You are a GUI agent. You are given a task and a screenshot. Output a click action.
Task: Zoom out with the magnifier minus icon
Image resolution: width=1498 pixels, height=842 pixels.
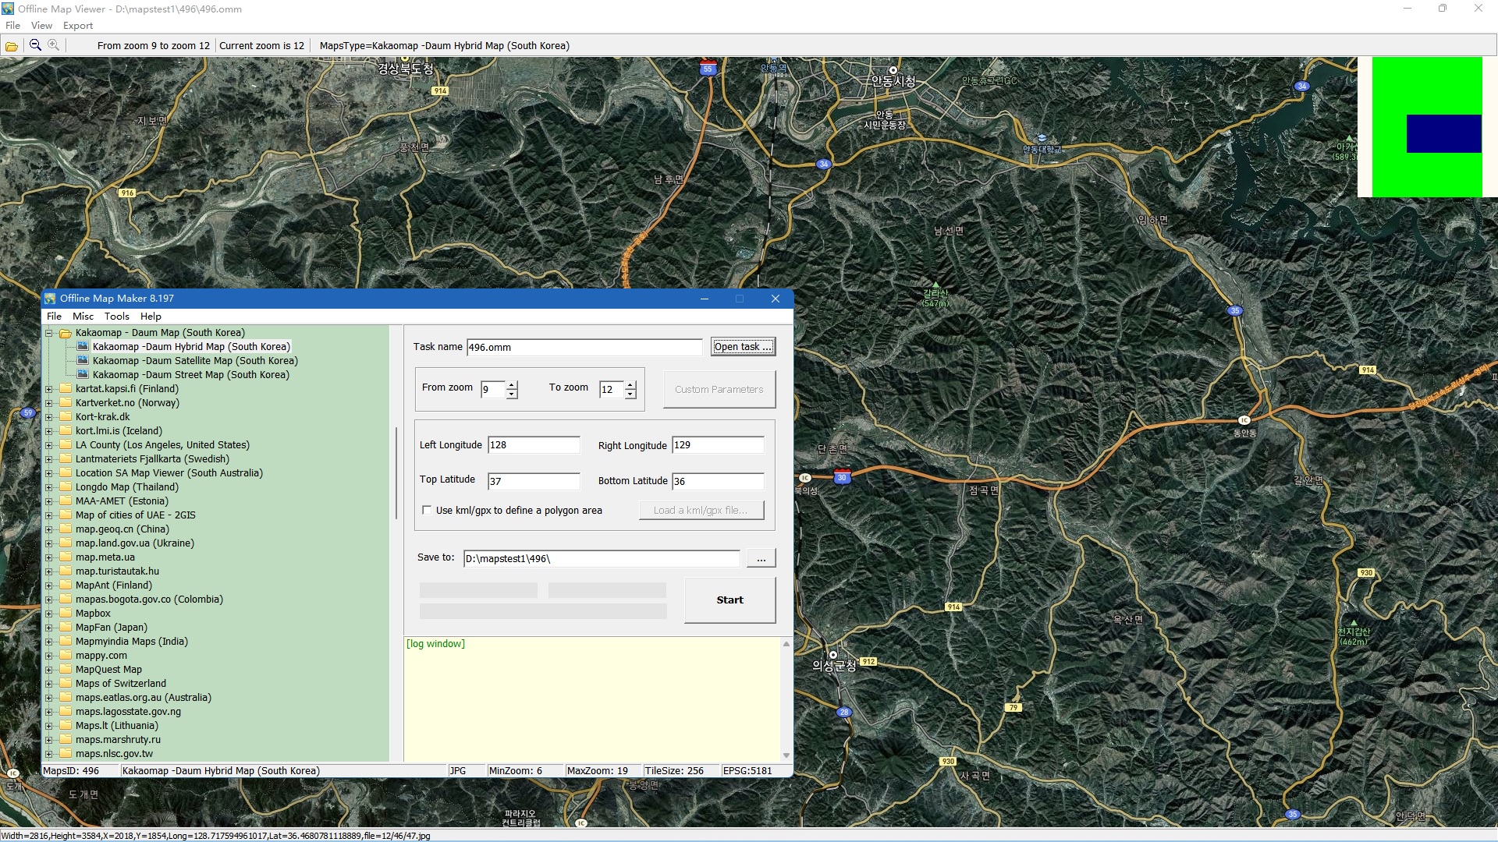pyautogui.click(x=35, y=45)
